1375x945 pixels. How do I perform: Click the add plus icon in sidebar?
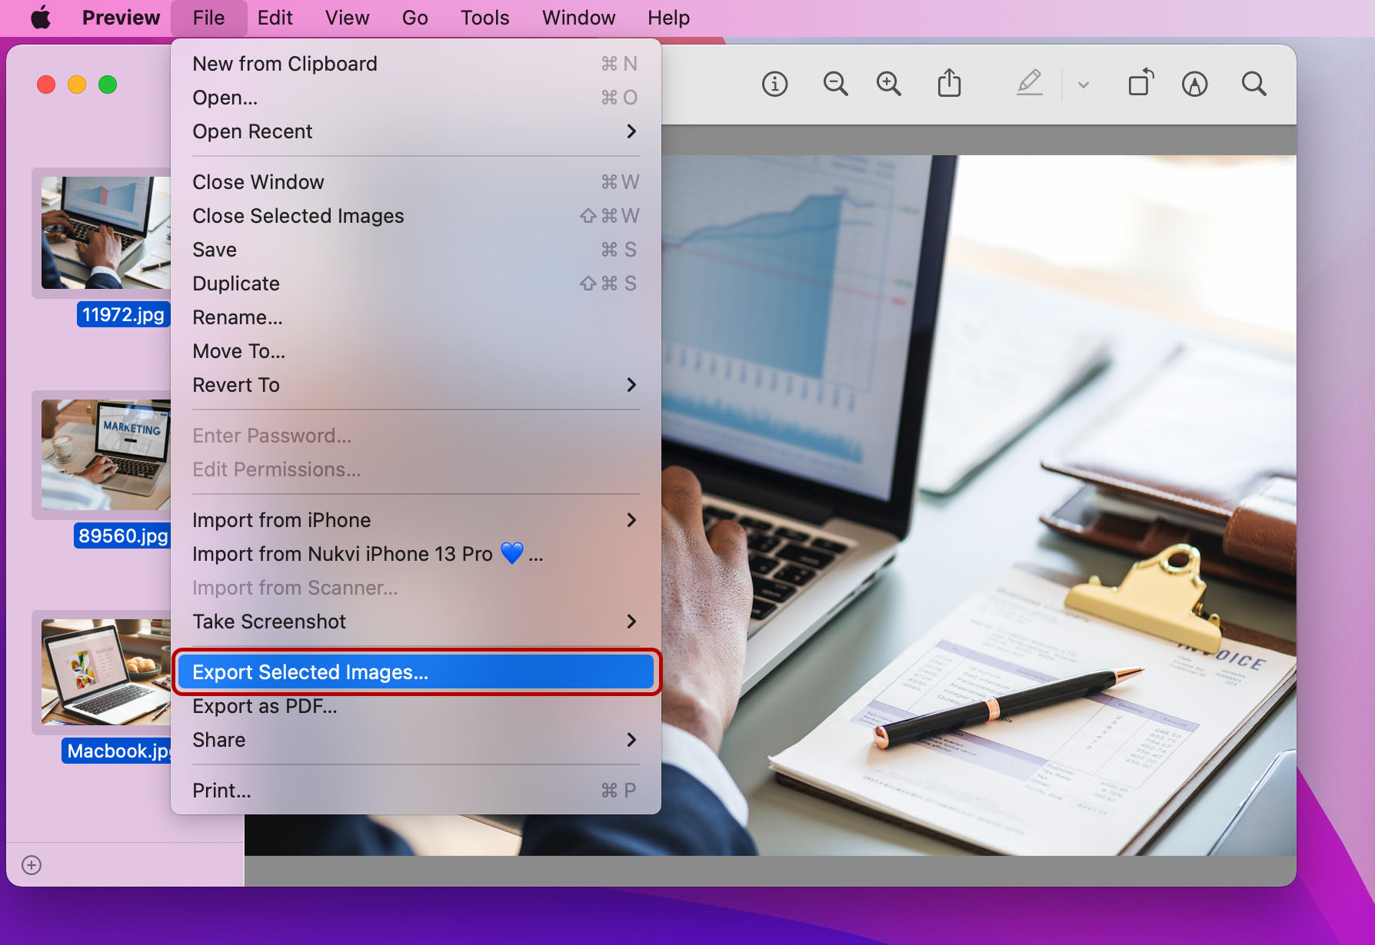click(x=32, y=865)
